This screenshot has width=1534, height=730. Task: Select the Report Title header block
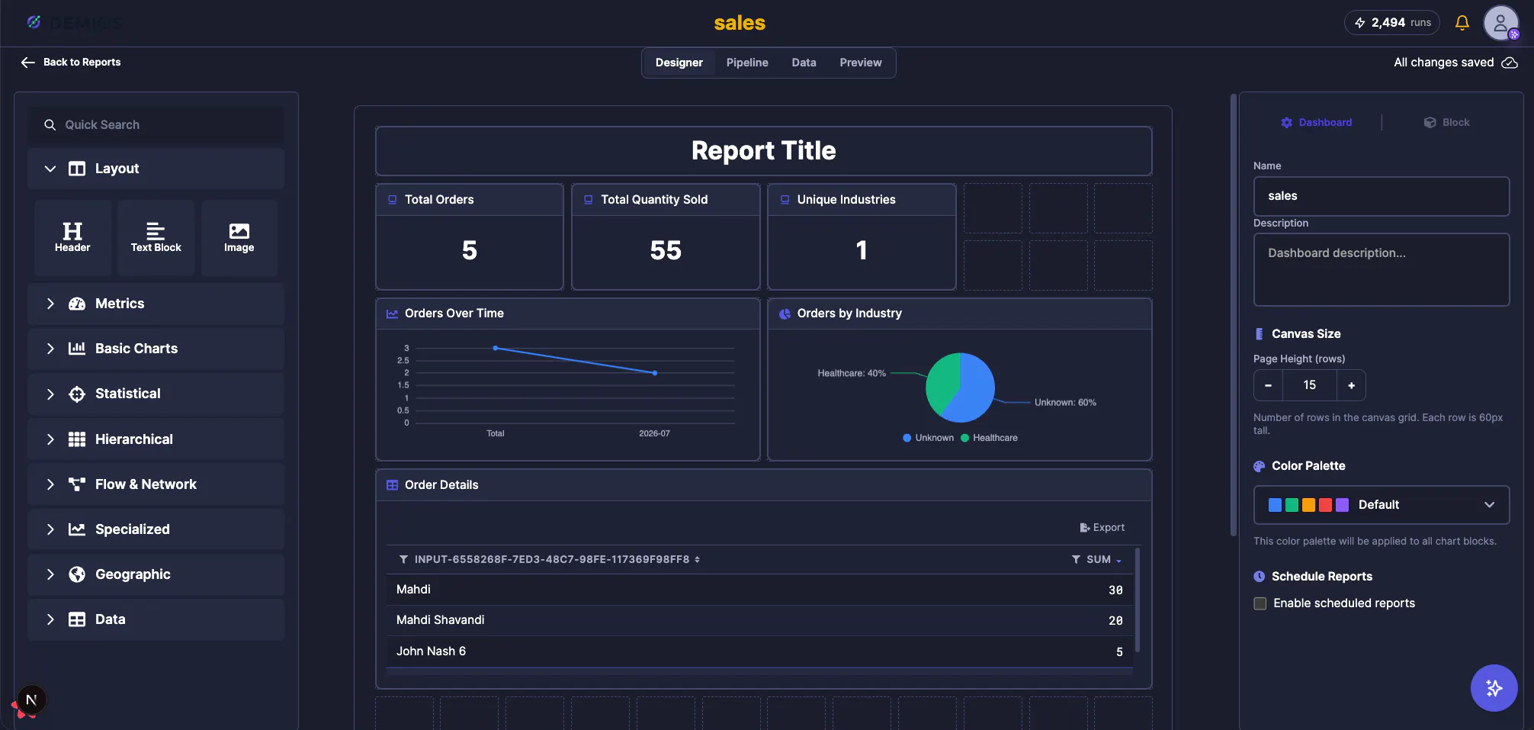point(763,151)
